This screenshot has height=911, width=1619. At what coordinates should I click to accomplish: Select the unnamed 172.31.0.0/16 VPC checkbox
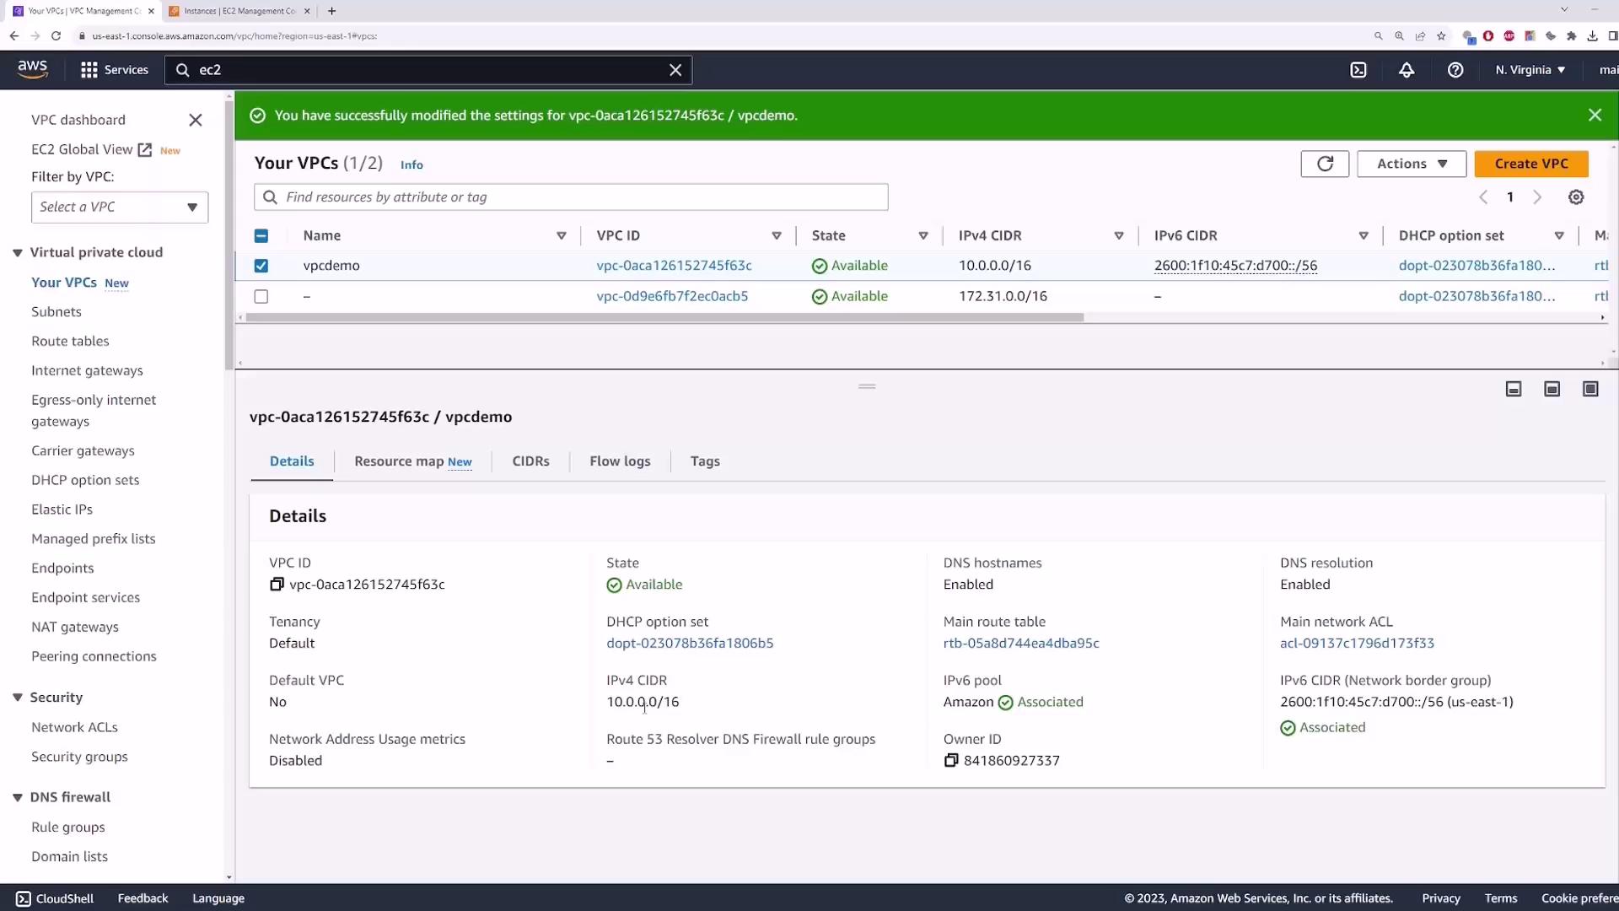[x=261, y=297]
